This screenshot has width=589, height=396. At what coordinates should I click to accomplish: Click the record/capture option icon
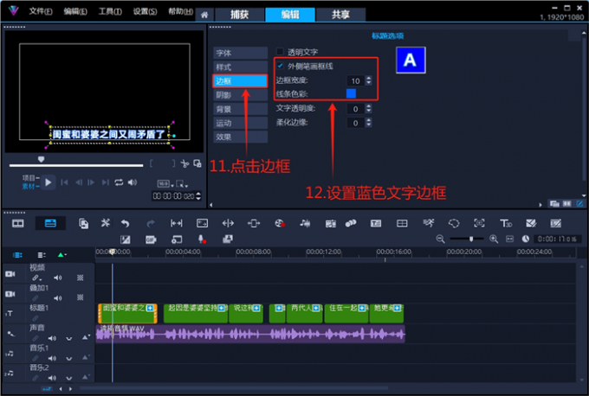280,223
